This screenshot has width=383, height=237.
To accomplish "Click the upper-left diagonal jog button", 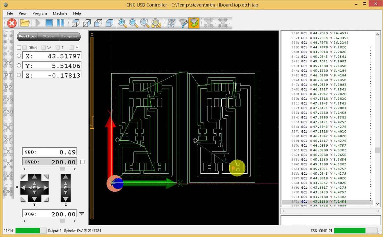I will tap(23, 177).
